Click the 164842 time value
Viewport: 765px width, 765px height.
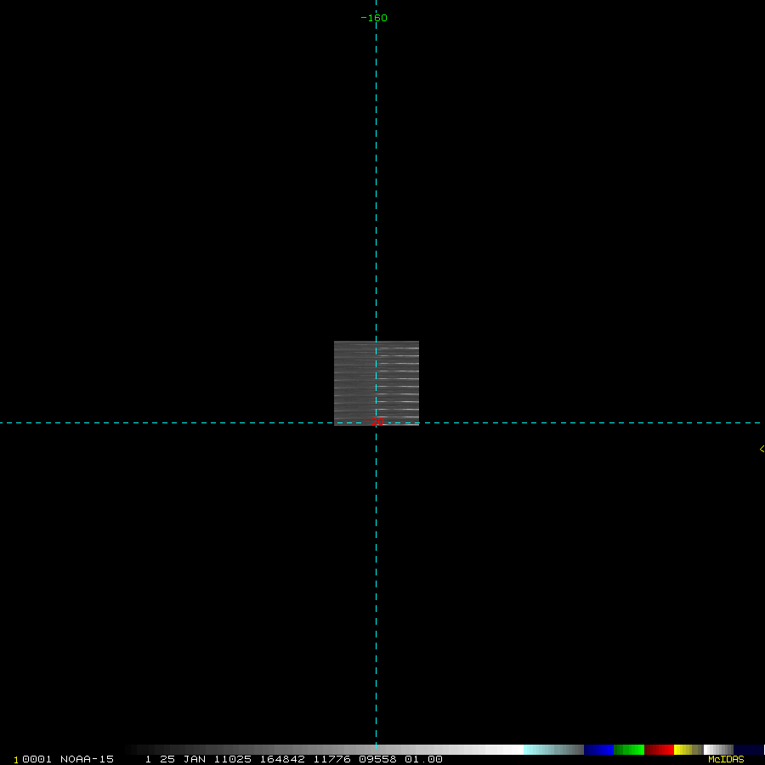tap(282, 759)
